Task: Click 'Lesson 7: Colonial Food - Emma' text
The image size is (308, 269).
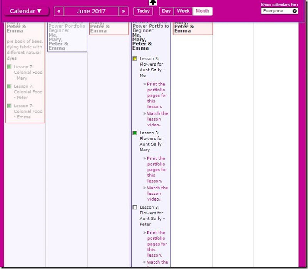Action: tap(28, 111)
